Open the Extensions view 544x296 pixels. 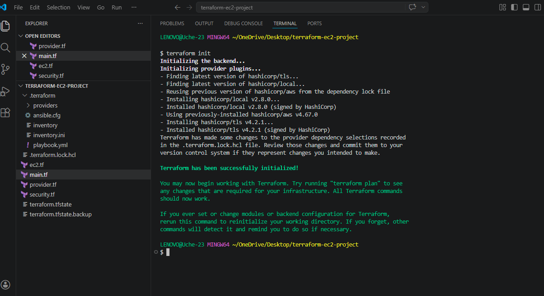pyautogui.click(x=5, y=113)
